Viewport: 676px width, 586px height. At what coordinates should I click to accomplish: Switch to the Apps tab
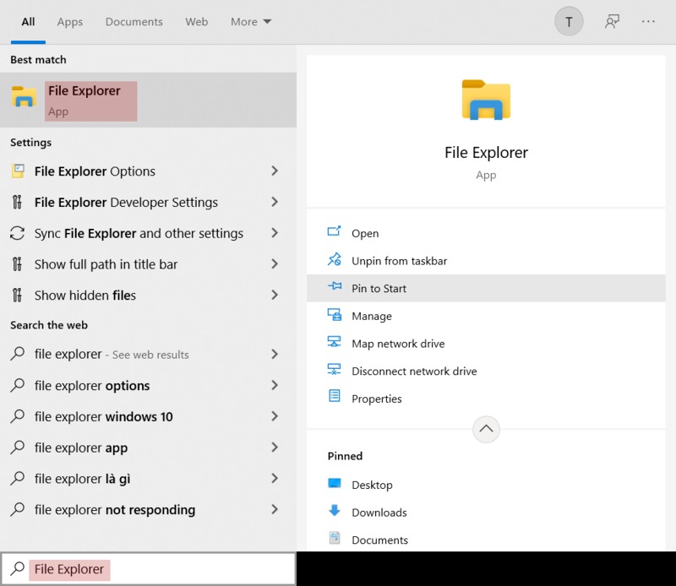(x=69, y=22)
